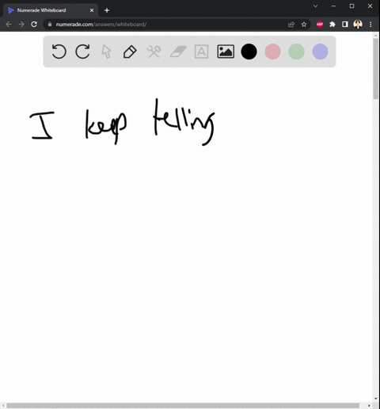Screen dimensions: 380x409
Task: Insert an image onto whiteboard
Action: tap(226, 52)
